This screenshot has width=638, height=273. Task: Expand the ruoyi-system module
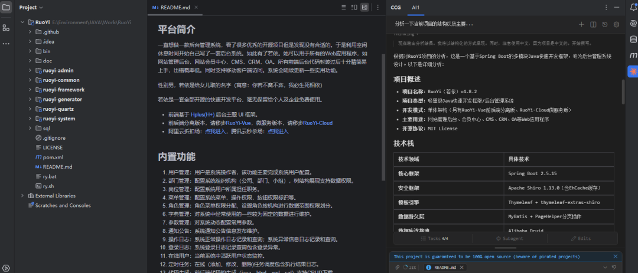pyautogui.click(x=30, y=119)
